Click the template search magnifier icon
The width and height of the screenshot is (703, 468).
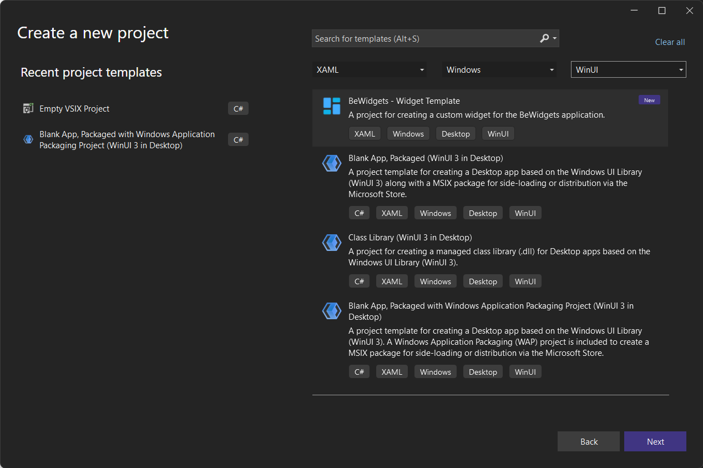pyautogui.click(x=543, y=38)
